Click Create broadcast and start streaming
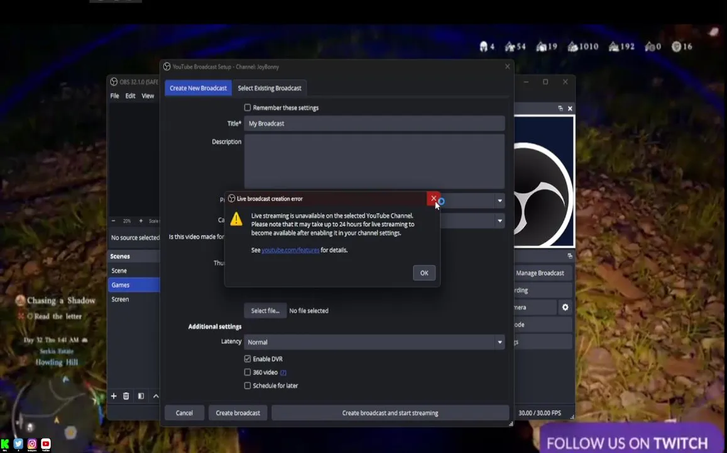This screenshot has height=453, width=727. point(390,413)
